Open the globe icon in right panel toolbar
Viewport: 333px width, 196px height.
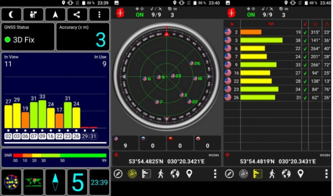tap(286, 174)
